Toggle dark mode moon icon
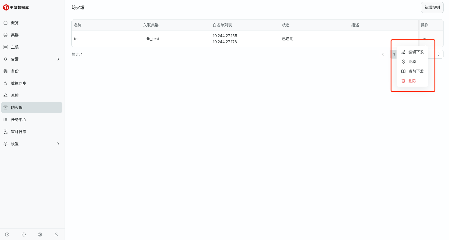The image size is (449, 240). point(24,235)
